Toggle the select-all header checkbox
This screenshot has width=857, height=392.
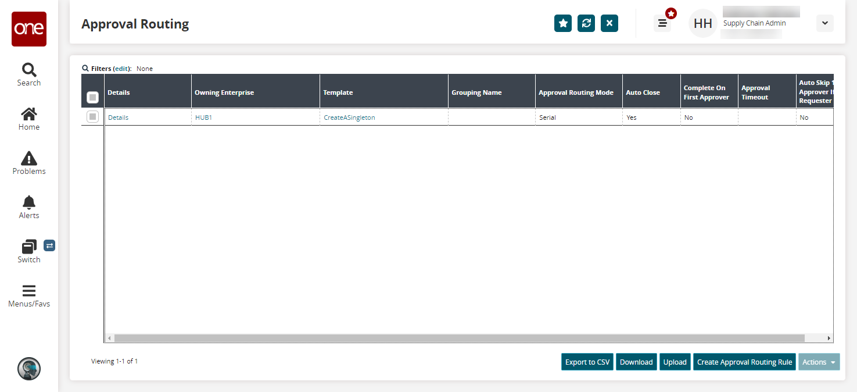point(92,98)
